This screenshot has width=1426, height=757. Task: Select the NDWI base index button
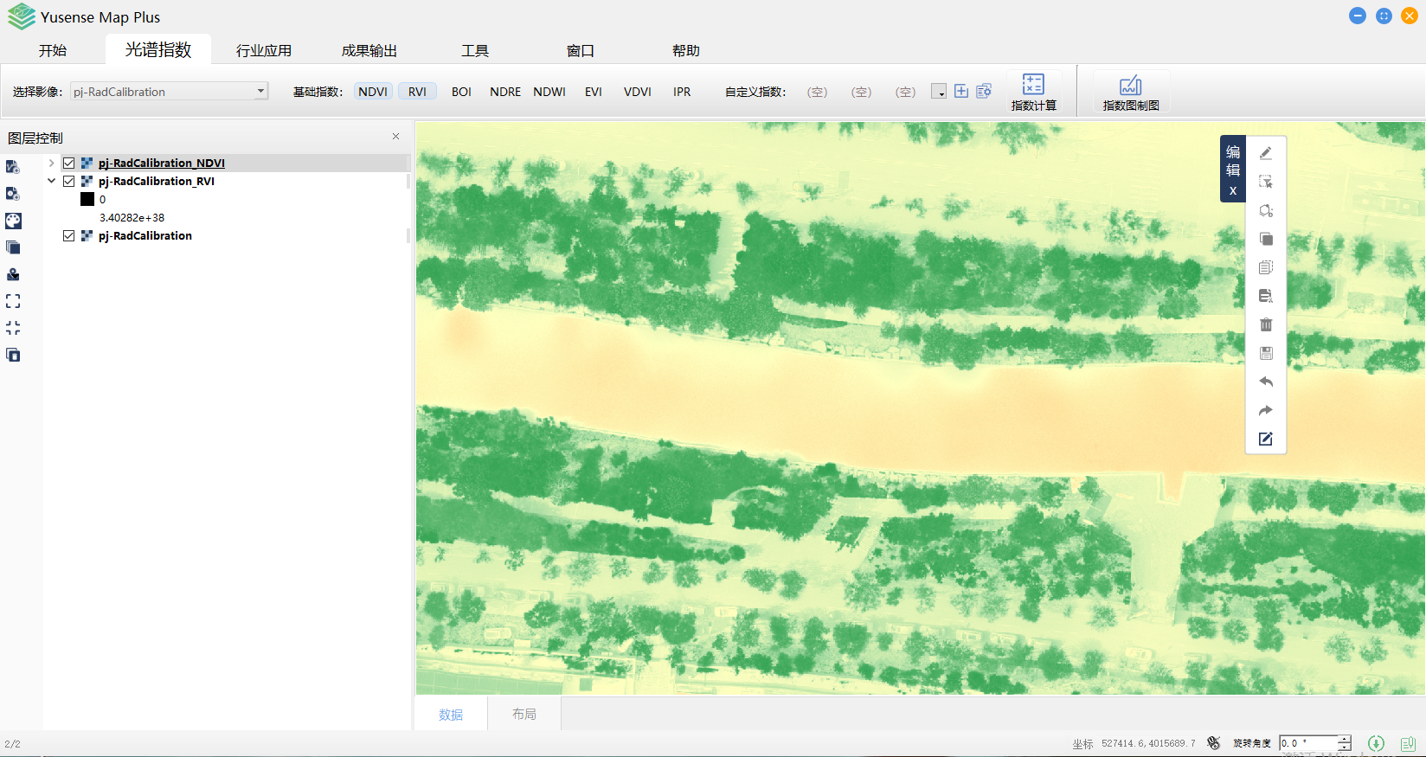[549, 92]
